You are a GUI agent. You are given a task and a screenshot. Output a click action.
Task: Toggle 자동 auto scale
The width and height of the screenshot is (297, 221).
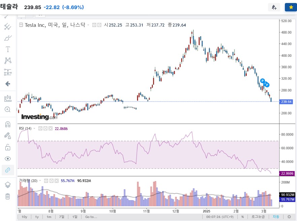[276, 217]
